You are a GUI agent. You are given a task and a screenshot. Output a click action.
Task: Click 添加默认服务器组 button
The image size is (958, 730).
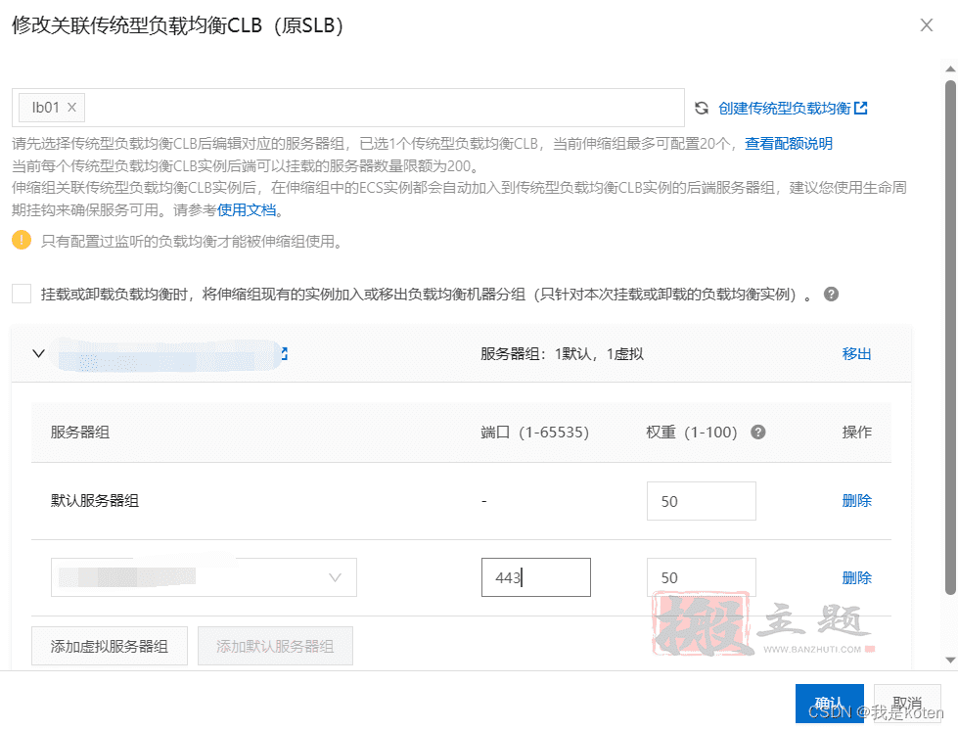click(275, 646)
